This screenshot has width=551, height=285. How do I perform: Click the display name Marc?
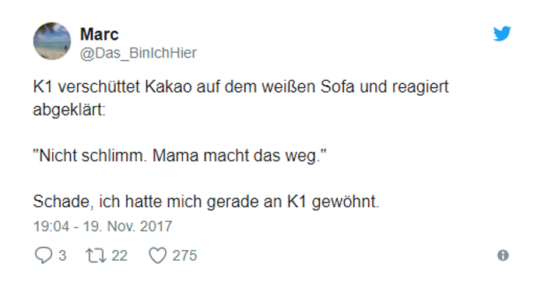click(x=100, y=34)
